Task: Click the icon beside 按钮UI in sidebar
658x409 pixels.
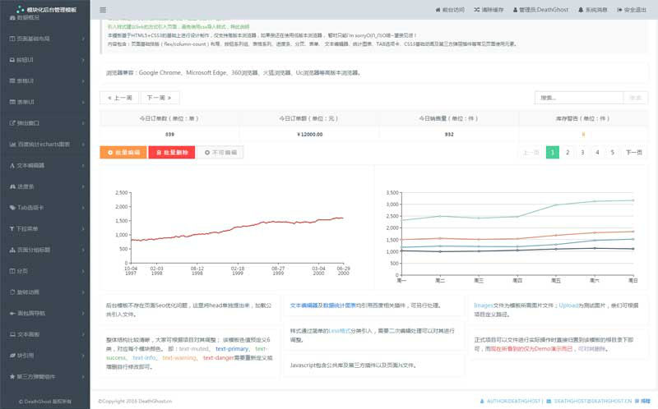Action: tap(12, 60)
